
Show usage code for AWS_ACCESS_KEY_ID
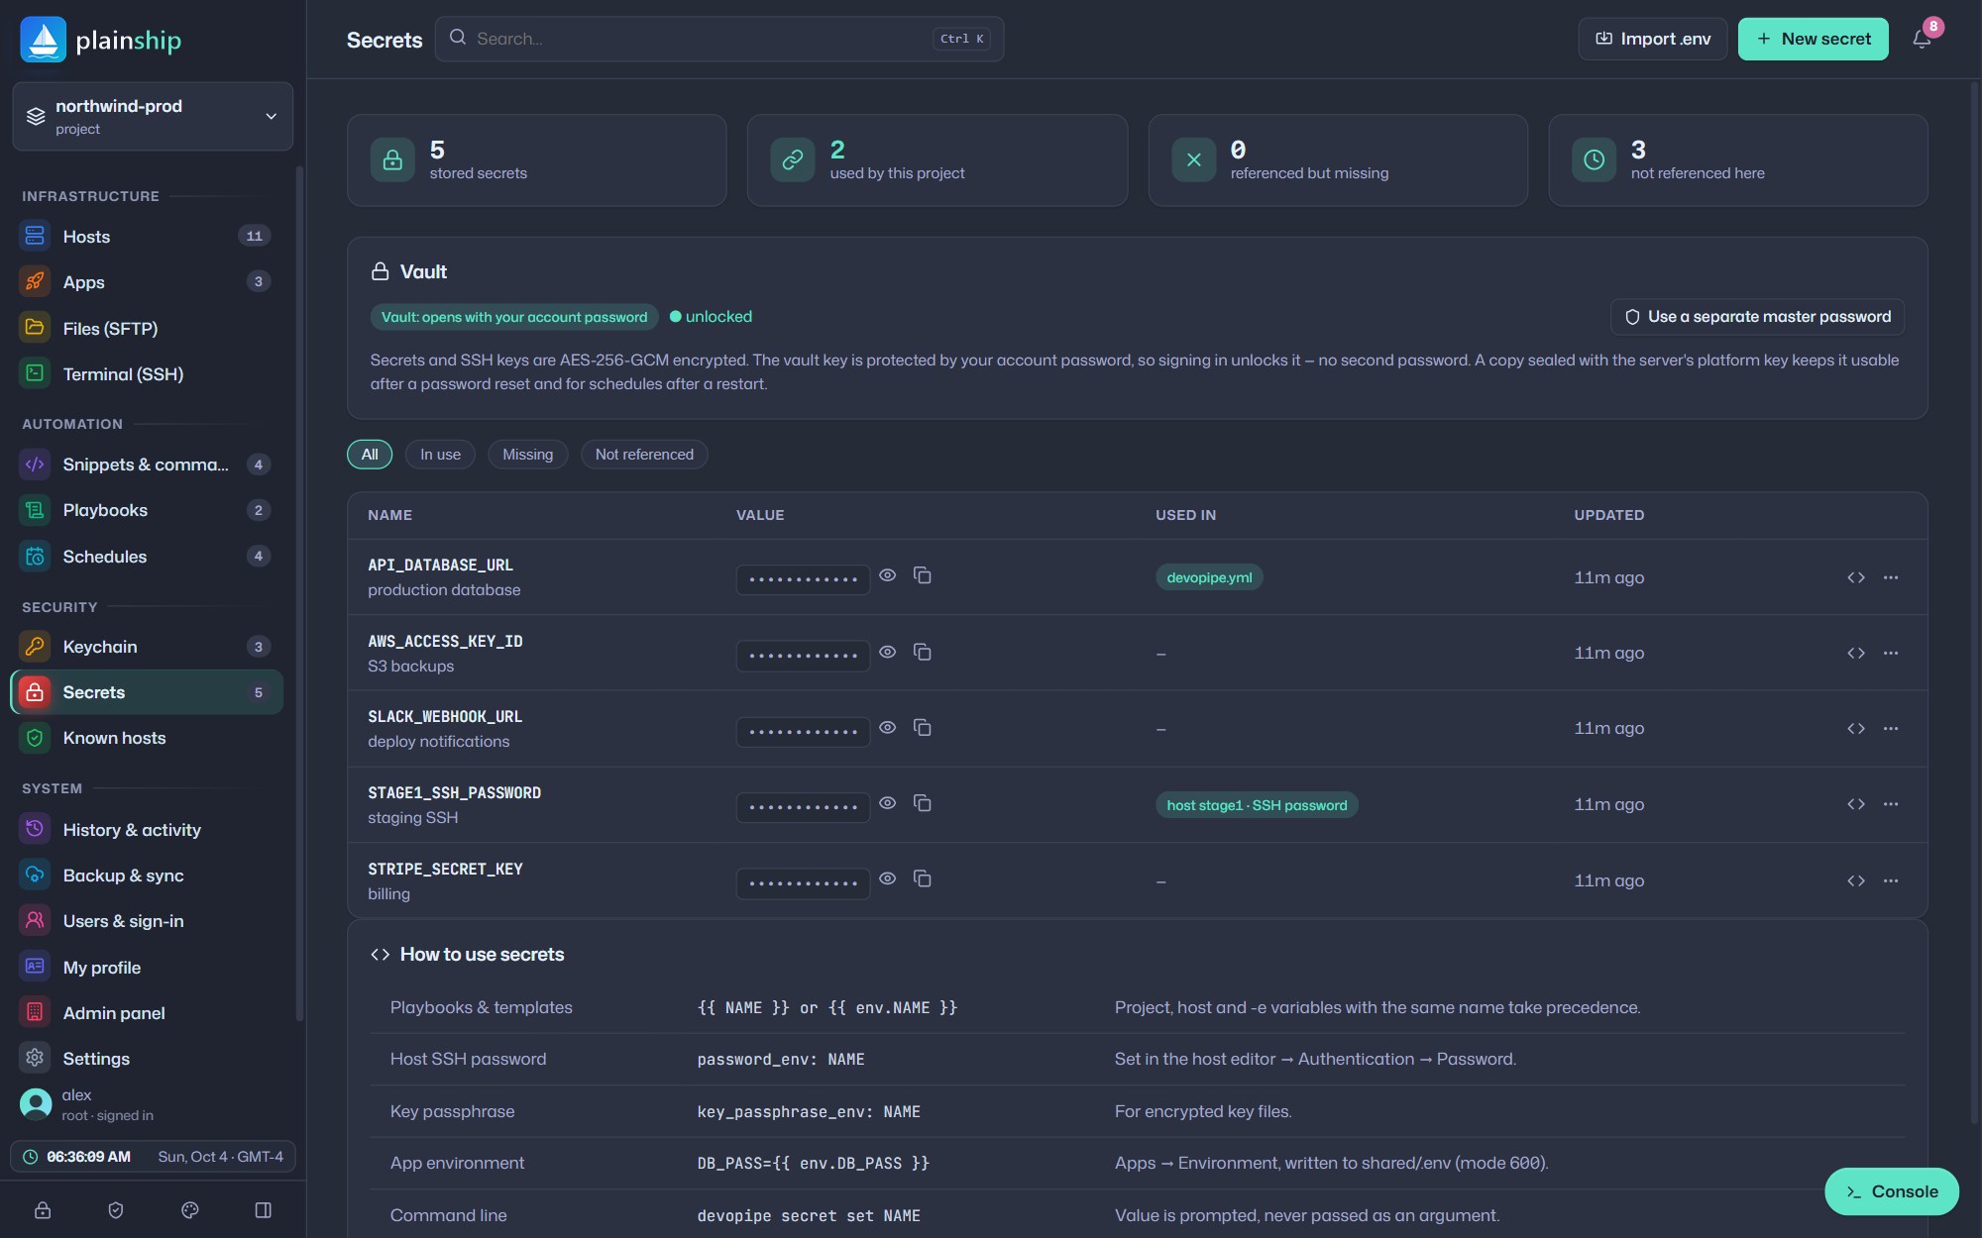coord(1856,653)
